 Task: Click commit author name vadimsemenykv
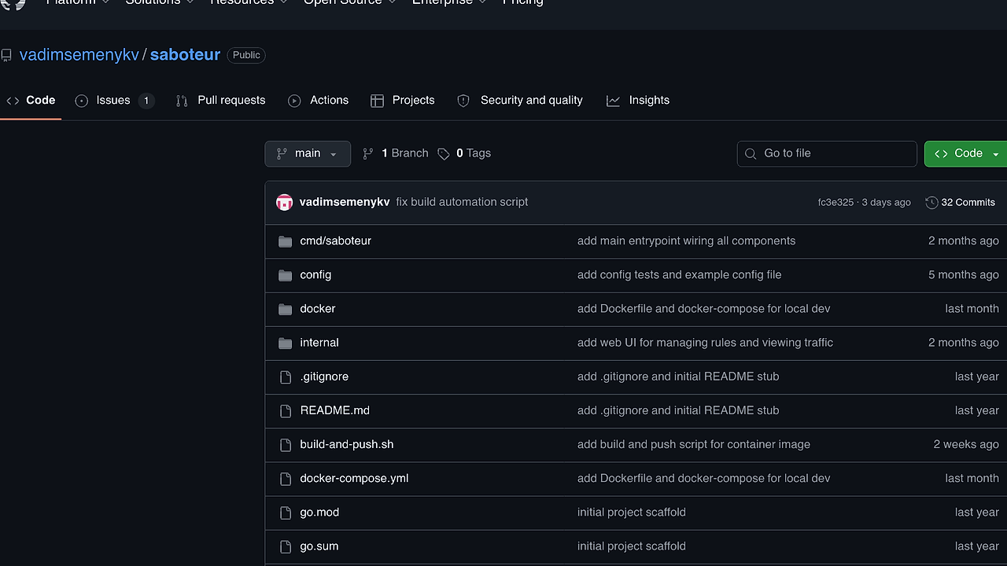[345, 202]
